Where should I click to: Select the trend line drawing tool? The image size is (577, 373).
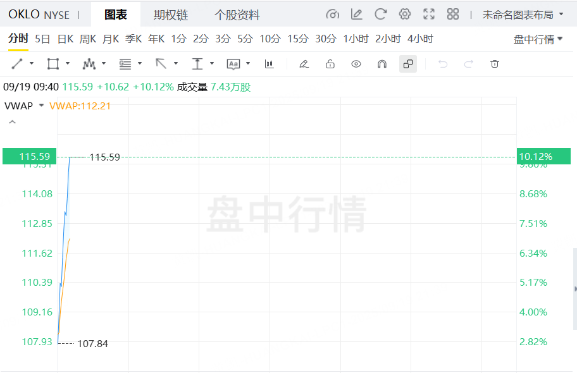(x=17, y=64)
